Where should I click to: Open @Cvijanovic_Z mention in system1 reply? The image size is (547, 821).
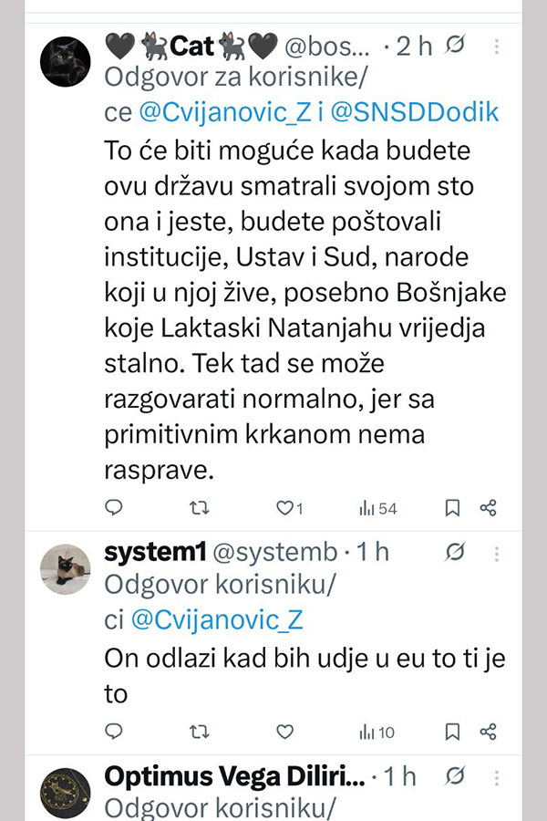[216, 621]
